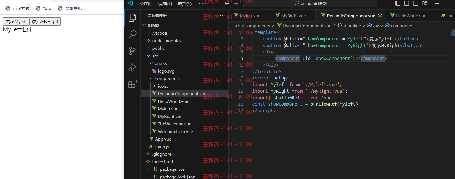Toggle the bottom panel layout button
Screen dimensions: 455x179
coord(407,3)
